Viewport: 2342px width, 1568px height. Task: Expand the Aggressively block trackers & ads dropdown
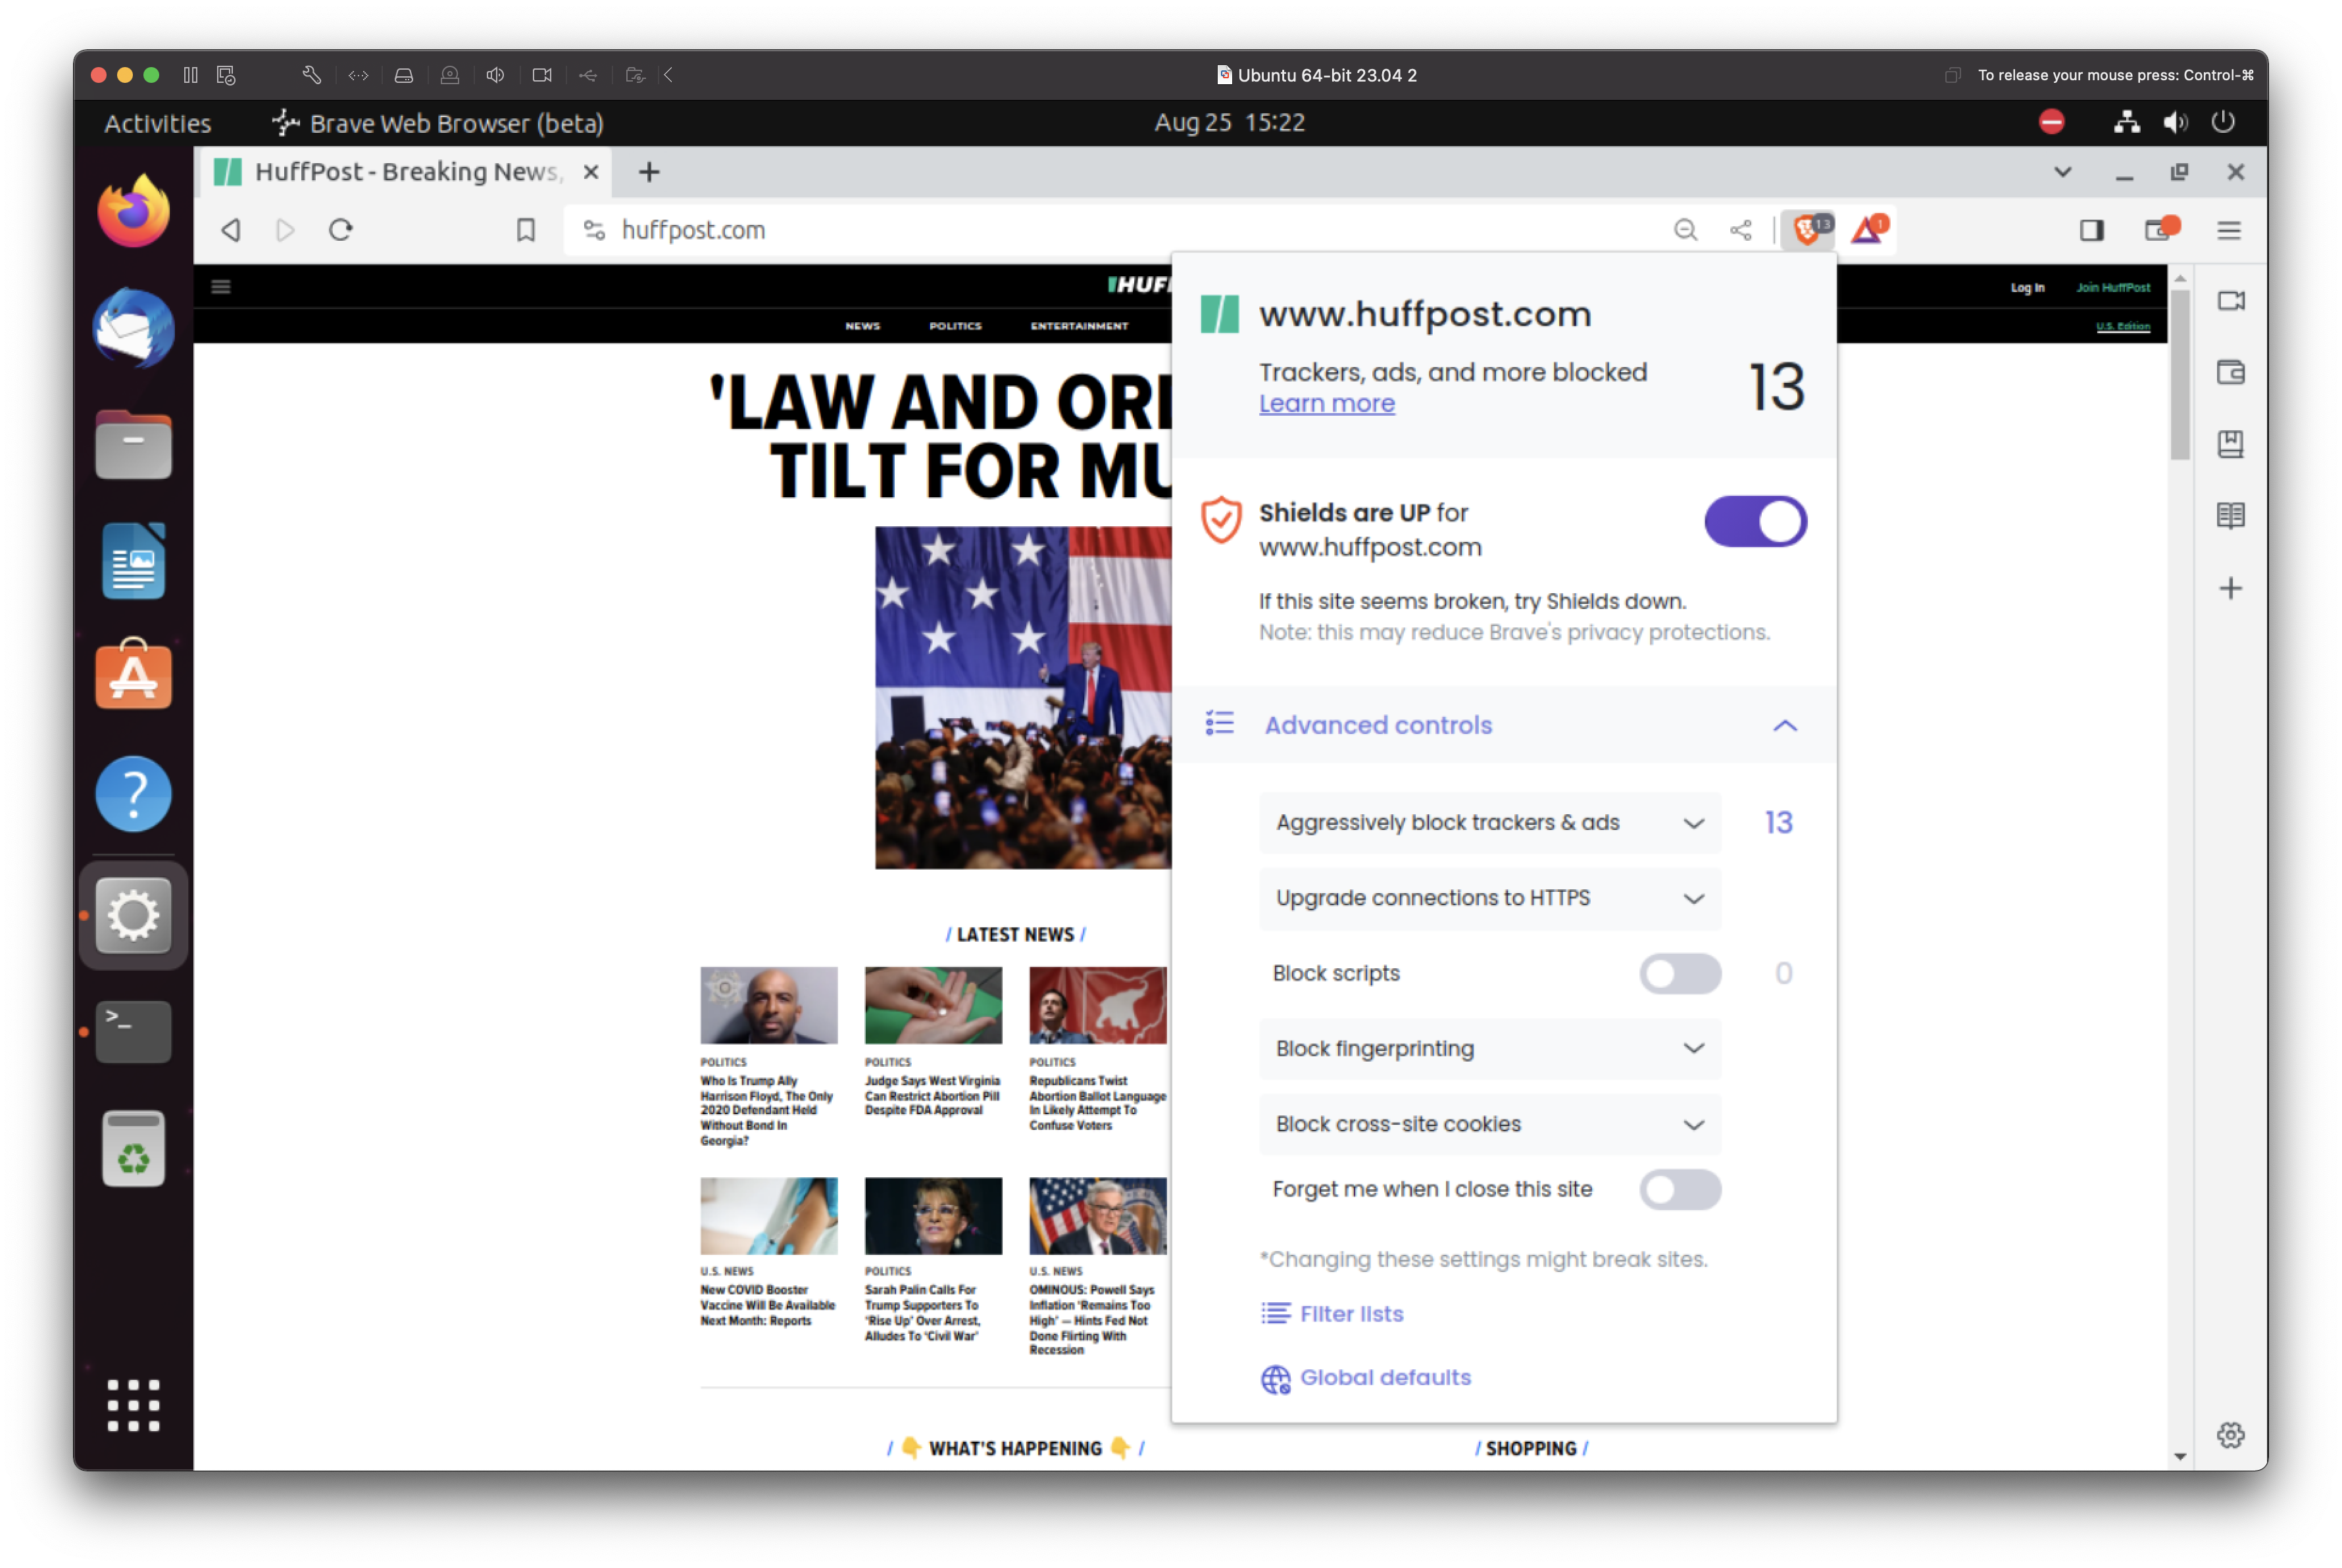(x=1693, y=823)
